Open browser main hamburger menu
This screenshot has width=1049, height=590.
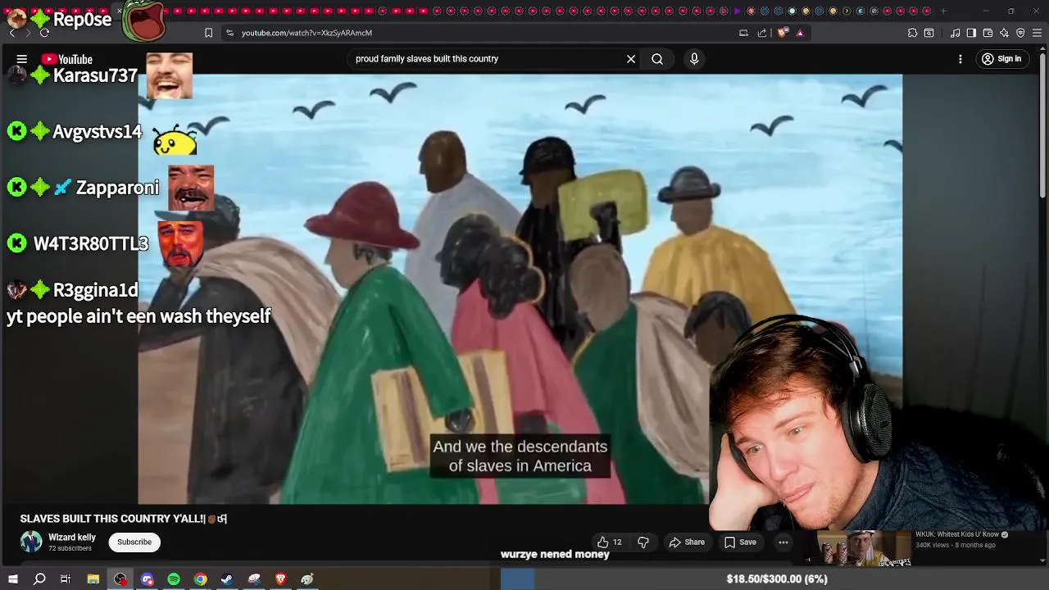[1038, 33]
